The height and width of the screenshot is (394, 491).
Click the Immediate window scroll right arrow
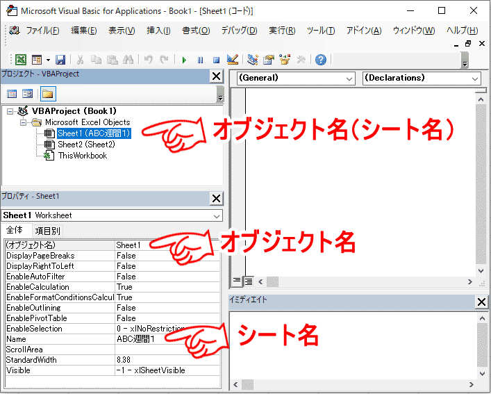472,384
